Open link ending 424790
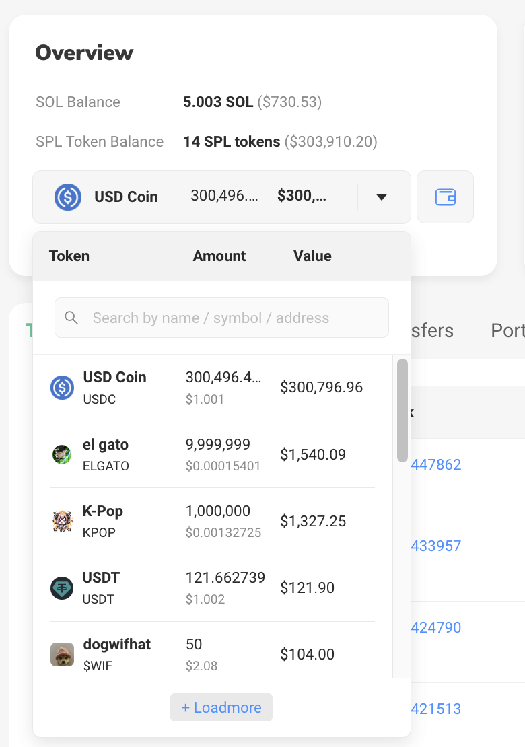The width and height of the screenshot is (525, 747). [436, 627]
